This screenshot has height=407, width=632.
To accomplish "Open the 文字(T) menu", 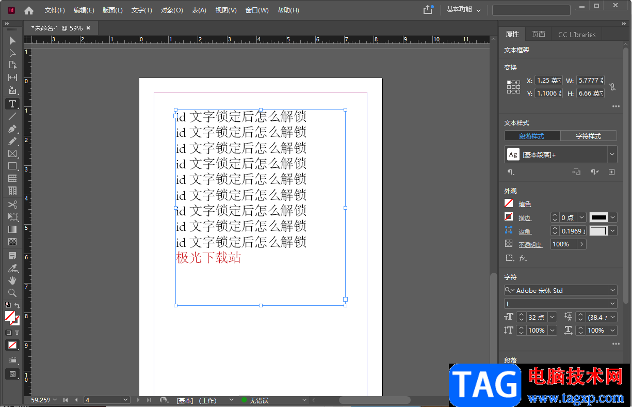I will 141,10.
